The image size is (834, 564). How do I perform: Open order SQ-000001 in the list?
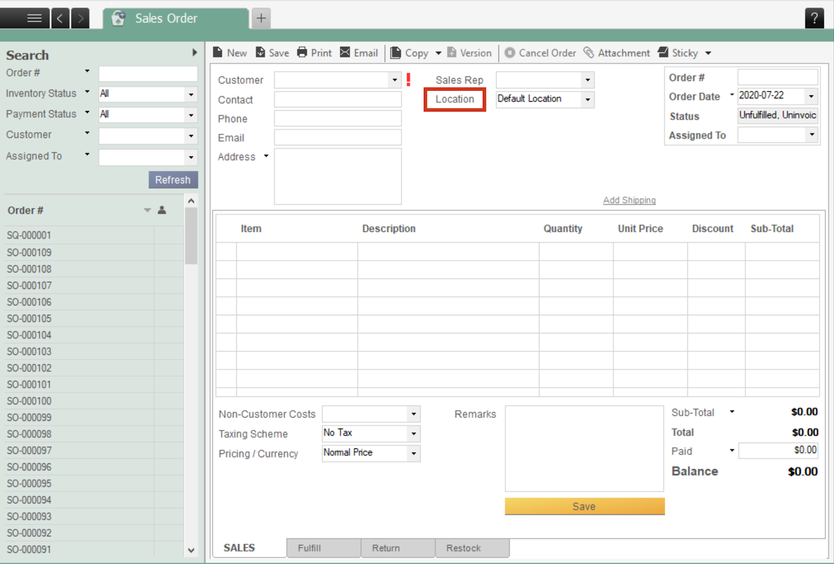[94, 235]
